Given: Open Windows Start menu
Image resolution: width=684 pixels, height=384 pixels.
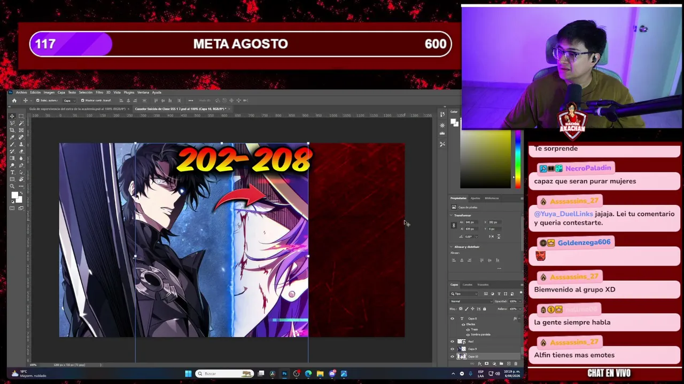Looking at the screenshot, I should pyautogui.click(x=188, y=373).
